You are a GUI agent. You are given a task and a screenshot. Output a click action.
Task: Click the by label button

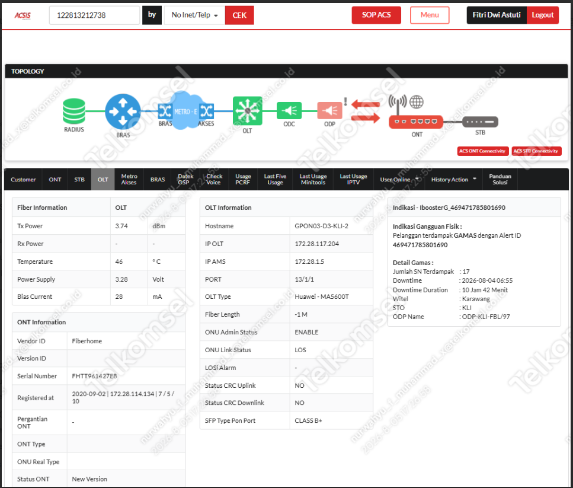(x=152, y=15)
